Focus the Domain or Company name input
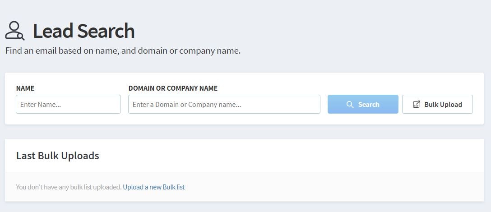The width and height of the screenshot is (491, 212). point(224,104)
